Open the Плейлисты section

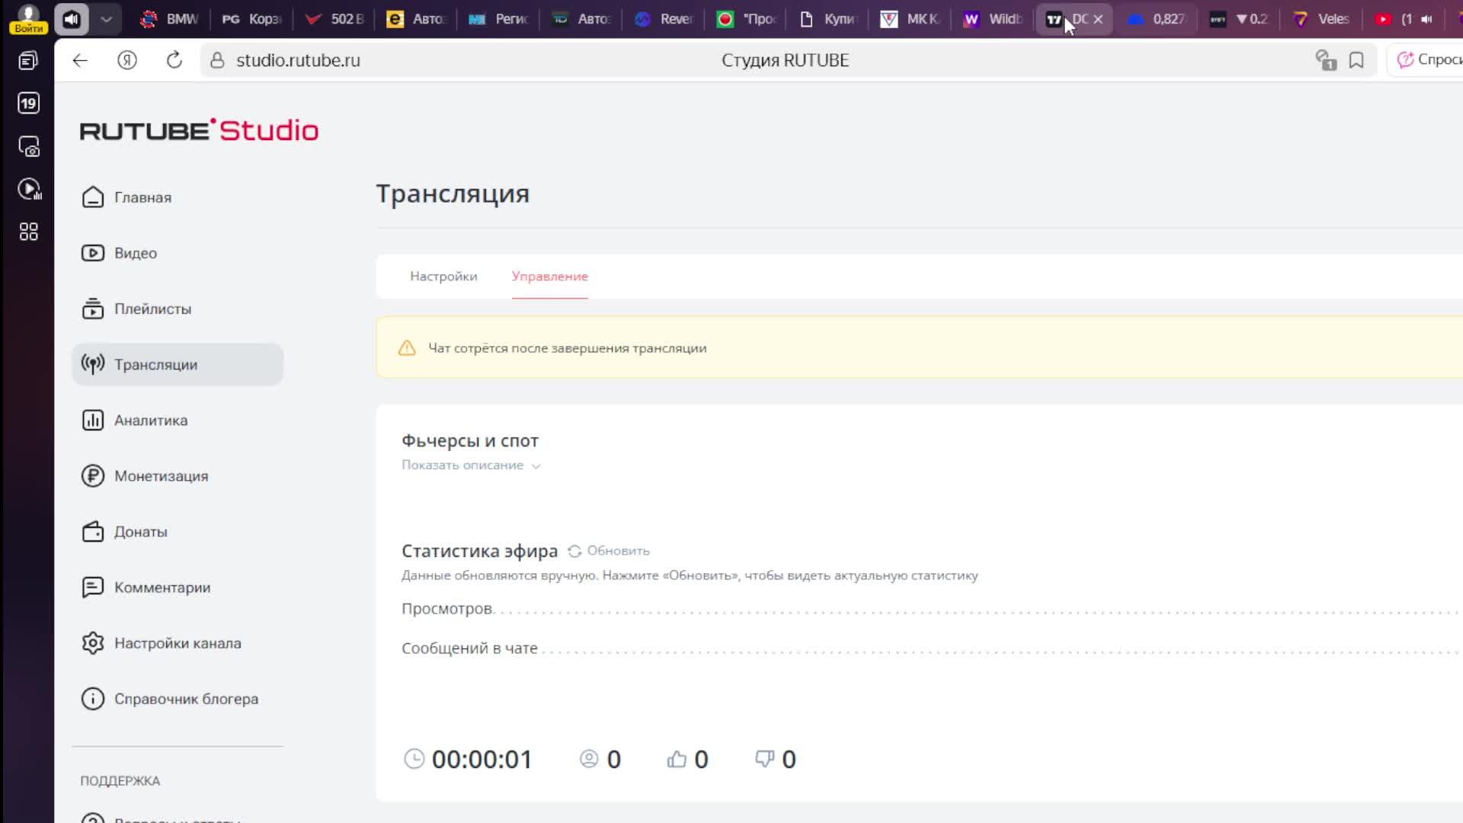(152, 309)
